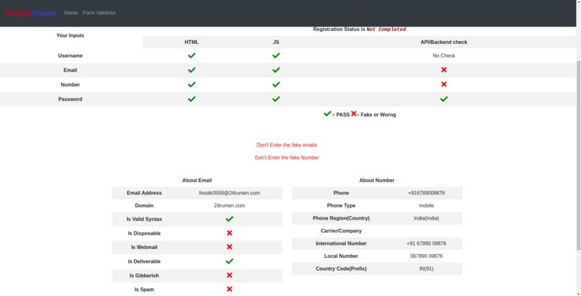581x296 pixels.
Task: Open the CollegeJugaad logo link
Action: pyautogui.click(x=30, y=13)
